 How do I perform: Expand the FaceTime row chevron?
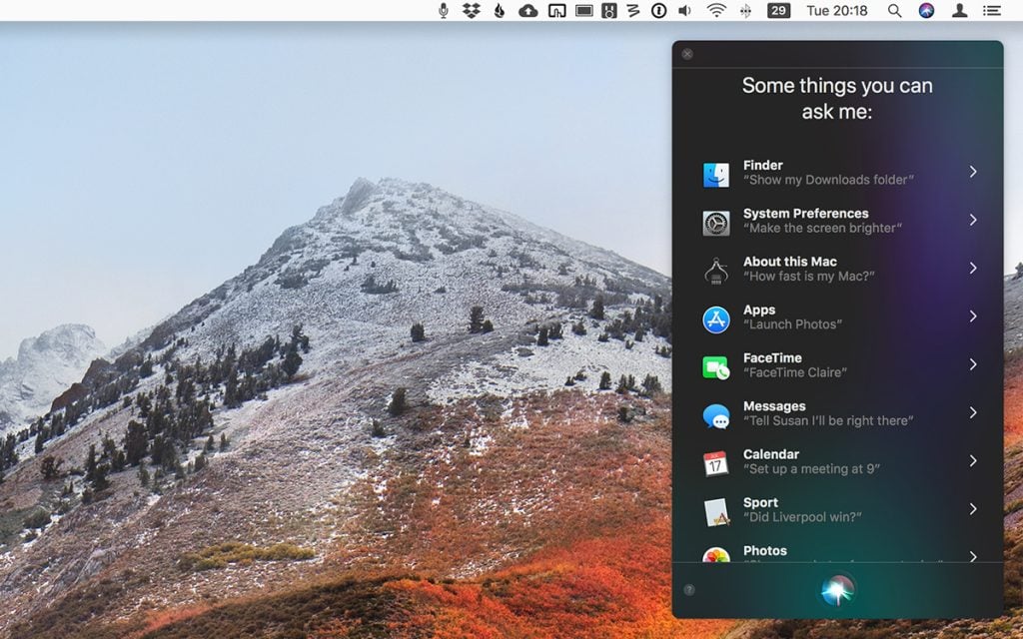[x=972, y=364]
